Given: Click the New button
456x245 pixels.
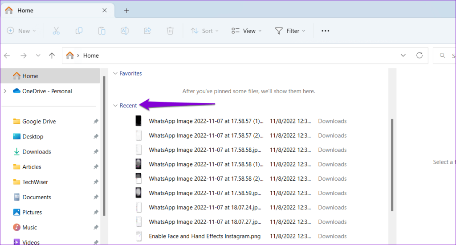Looking at the screenshot, I should [21, 31].
